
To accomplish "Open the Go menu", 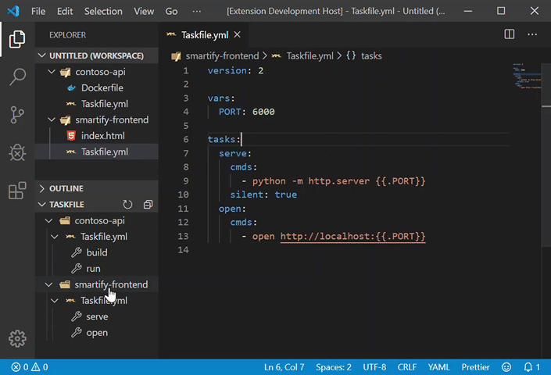I will 171,11.
